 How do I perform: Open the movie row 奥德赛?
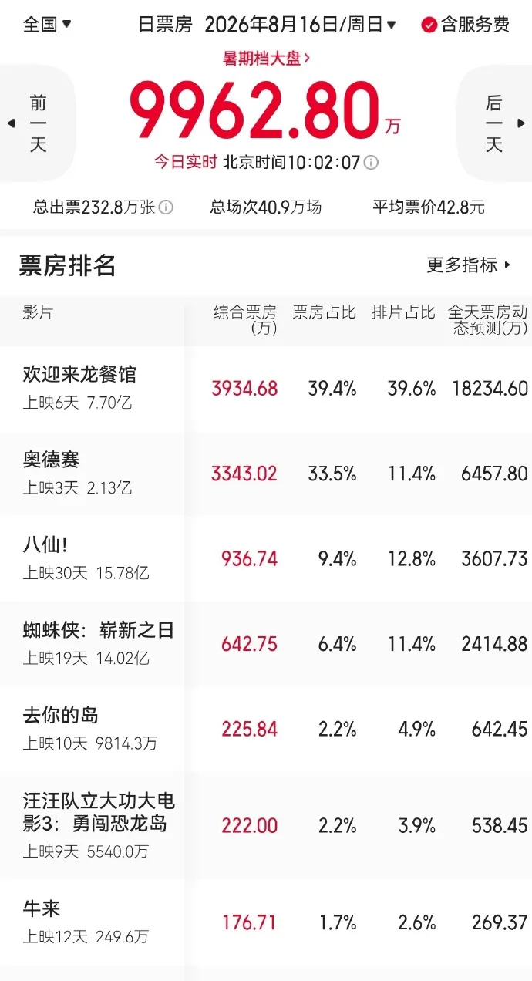[266, 474]
